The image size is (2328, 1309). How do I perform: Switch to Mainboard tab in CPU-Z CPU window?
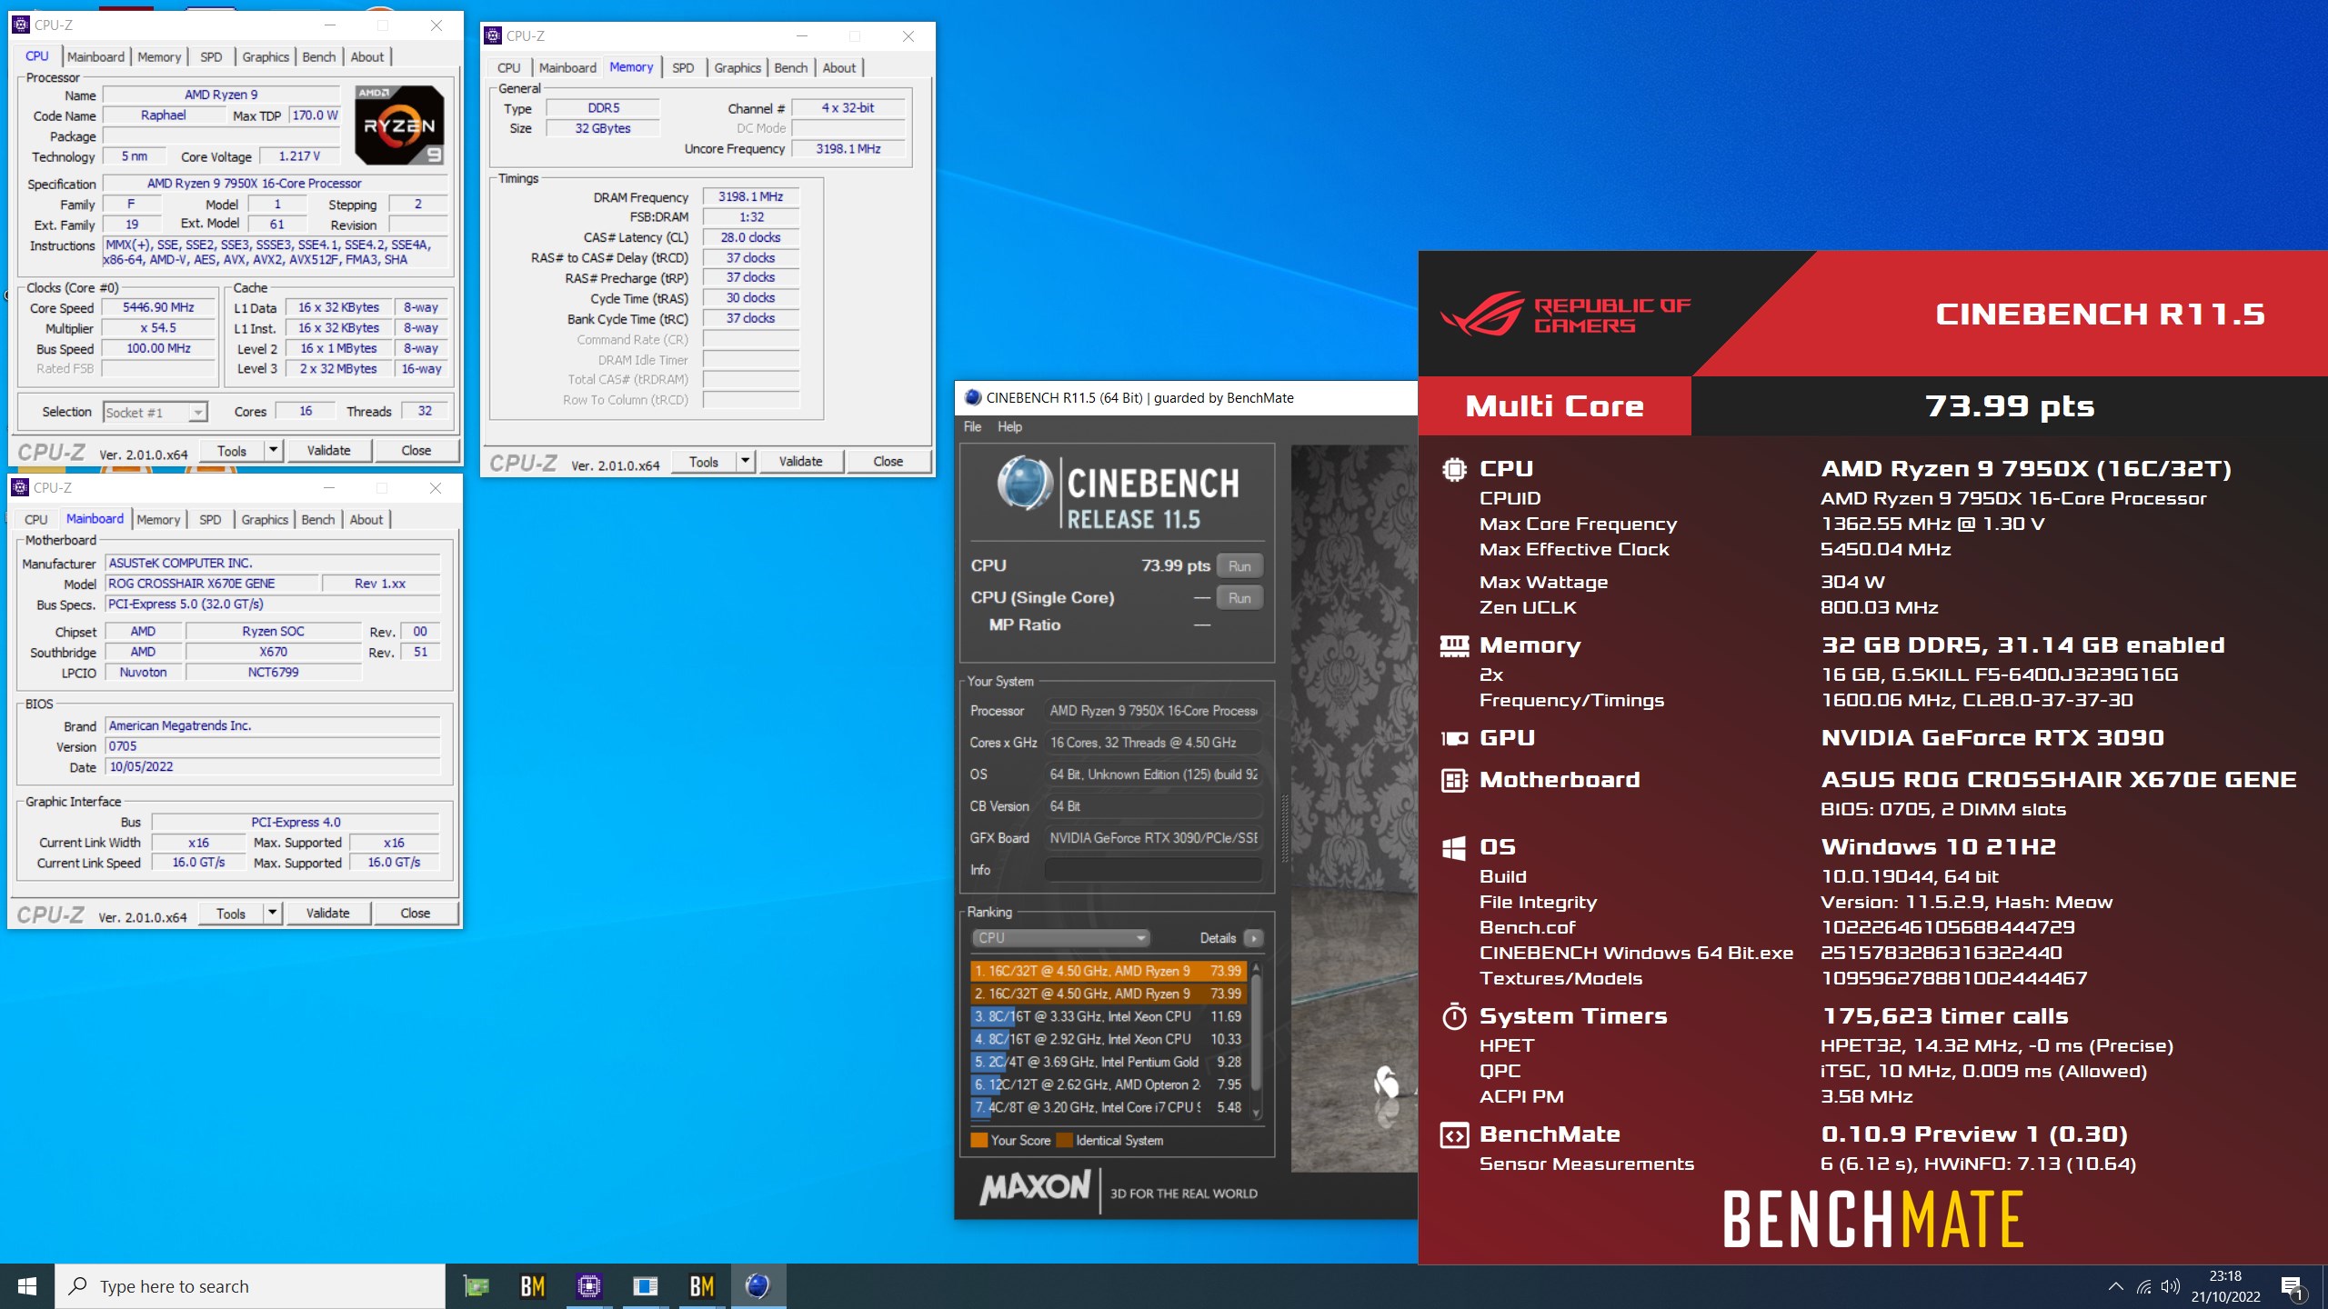pyautogui.click(x=95, y=56)
